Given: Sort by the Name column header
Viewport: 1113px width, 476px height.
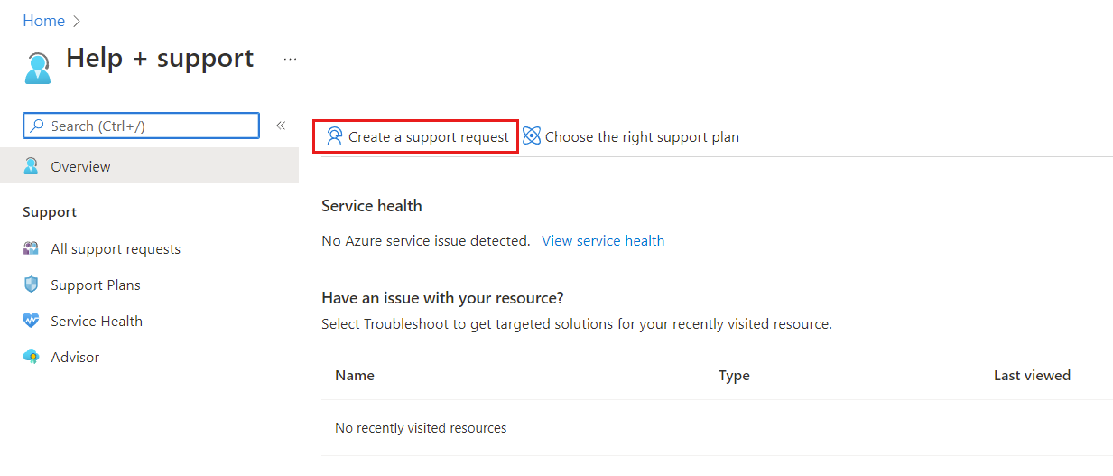Looking at the screenshot, I should (x=355, y=376).
